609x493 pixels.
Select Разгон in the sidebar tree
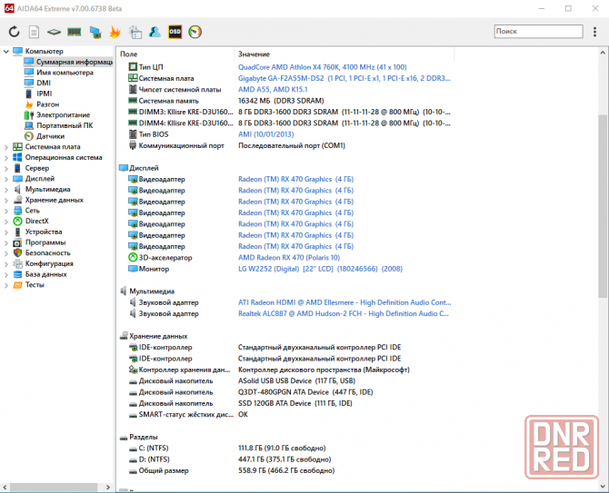(x=47, y=104)
